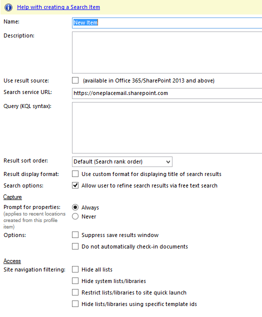Tick Suppress save results window
This screenshot has height=317, width=262.
75,235
